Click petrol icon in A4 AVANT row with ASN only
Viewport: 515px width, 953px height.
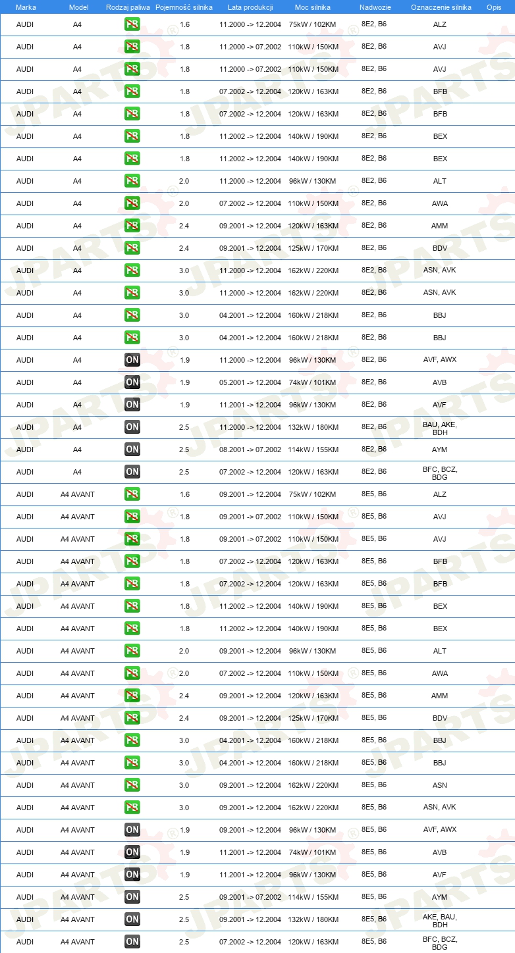click(x=132, y=785)
